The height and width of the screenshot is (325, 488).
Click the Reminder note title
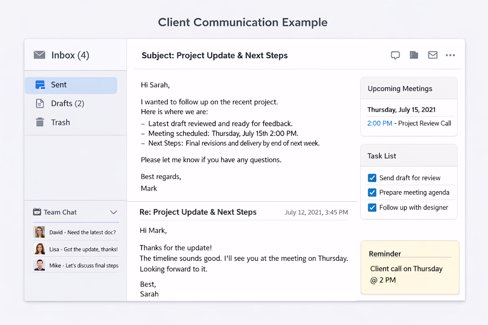[x=385, y=254]
